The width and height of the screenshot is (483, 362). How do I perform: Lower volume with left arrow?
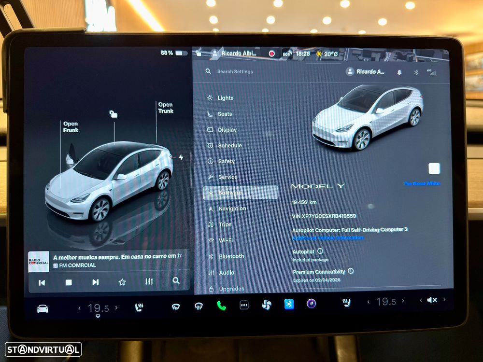coord(421,300)
